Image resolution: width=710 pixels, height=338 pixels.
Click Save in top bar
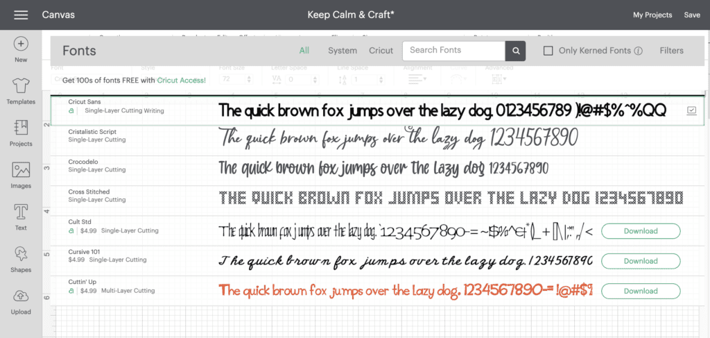coord(692,15)
